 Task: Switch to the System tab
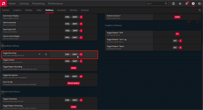tap(6, 10)
